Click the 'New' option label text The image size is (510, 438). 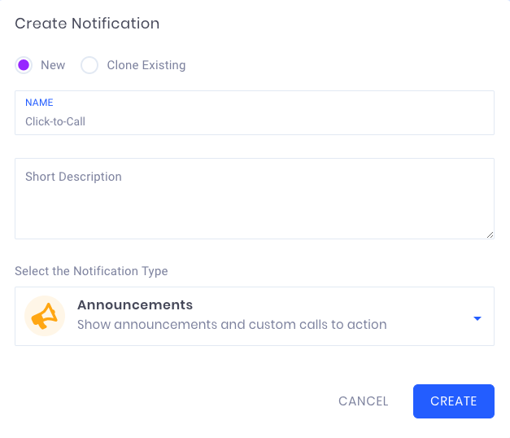pyautogui.click(x=53, y=65)
